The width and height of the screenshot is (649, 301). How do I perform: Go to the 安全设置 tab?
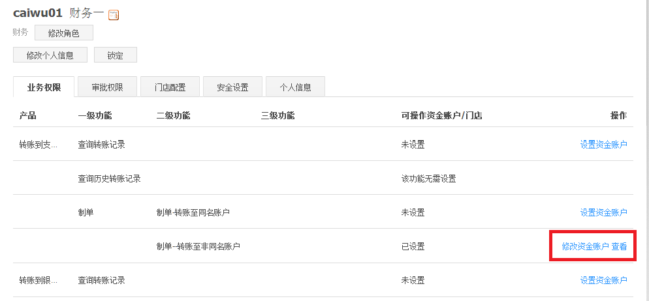pyautogui.click(x=232, y=87)
